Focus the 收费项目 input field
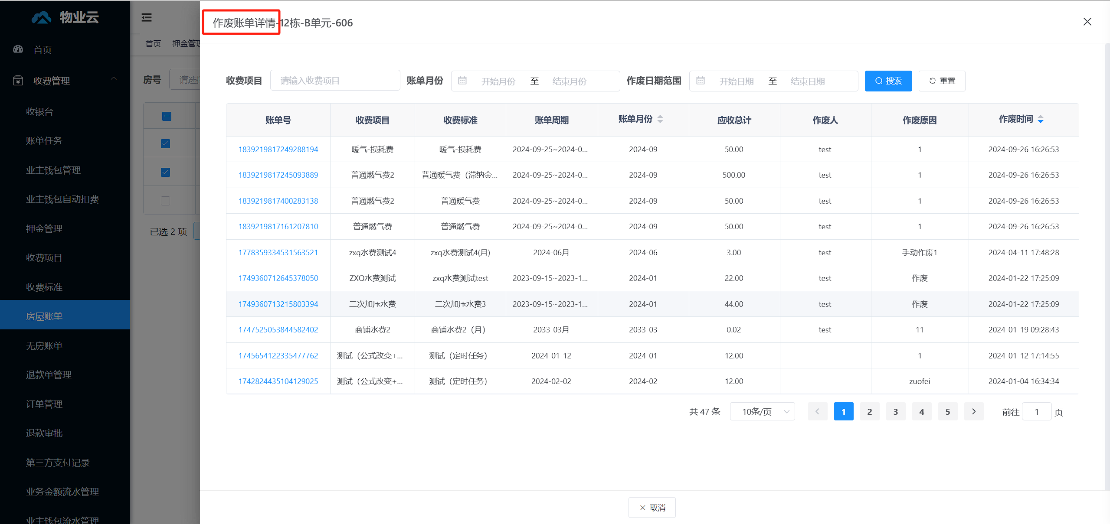 tap(335, 81)
